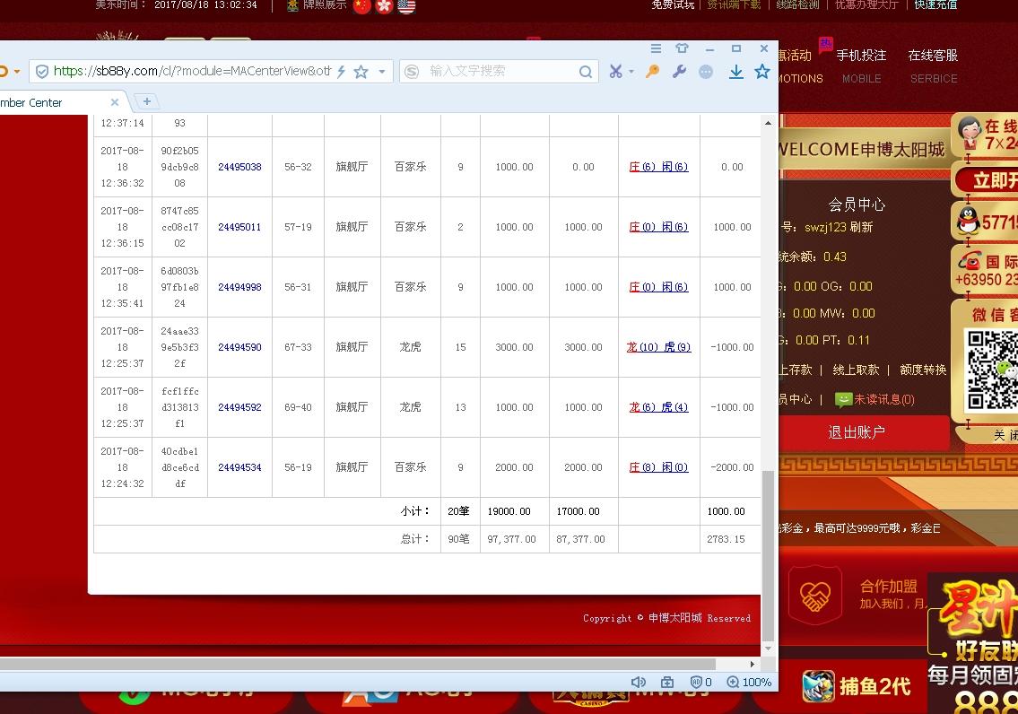This screenshot has width=1018, height=714.
Task: Open bet number link 24494590
Action: pyautogui.click(x=239, y=347)
